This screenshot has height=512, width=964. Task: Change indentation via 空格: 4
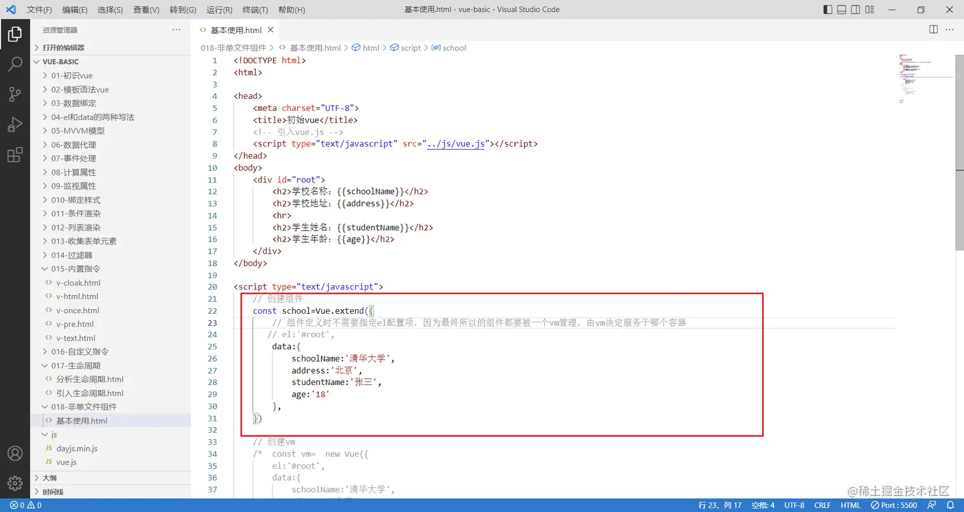[763, 505]
